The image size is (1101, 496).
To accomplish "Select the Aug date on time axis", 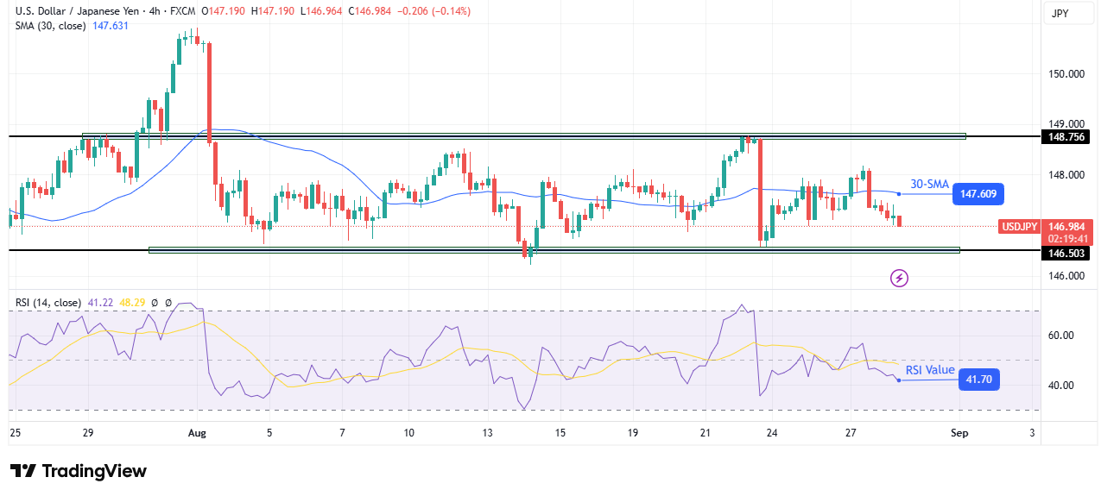I will coord(198,432).
